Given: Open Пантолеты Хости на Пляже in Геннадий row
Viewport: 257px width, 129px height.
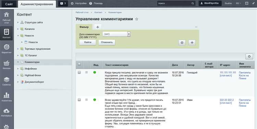Looking at the screenshot, I should pos(245,76).
